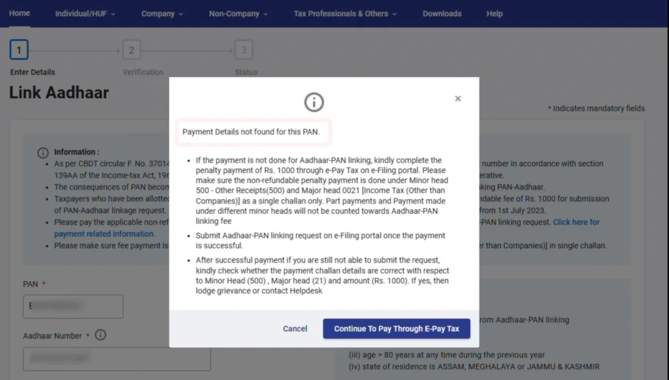This screenshot has height=380, width=669.
Task: Expand the Non-Company dropdown menu
Action: (x=238, y=14)
